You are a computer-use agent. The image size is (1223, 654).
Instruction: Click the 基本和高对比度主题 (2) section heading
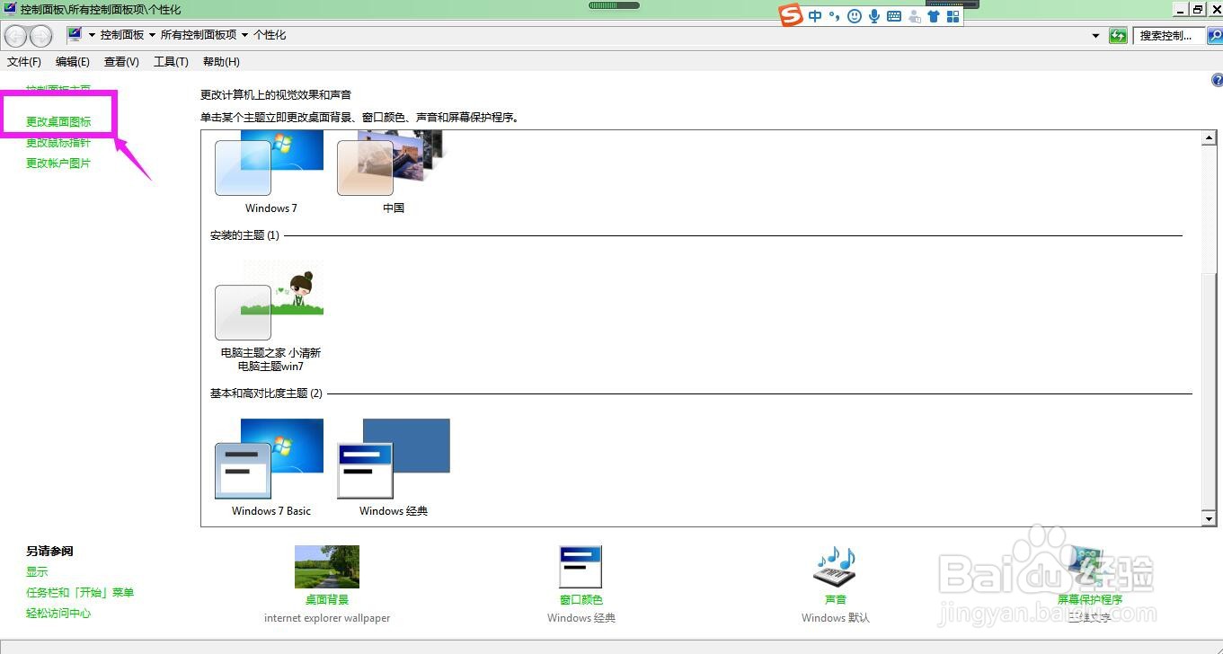point(266,393)
